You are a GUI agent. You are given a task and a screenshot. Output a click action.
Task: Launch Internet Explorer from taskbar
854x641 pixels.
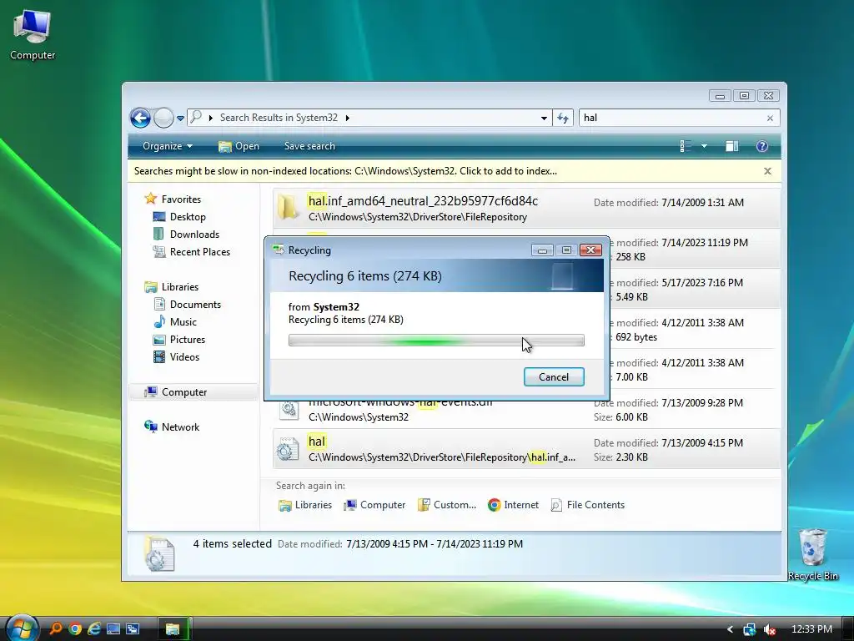[94, 629]
